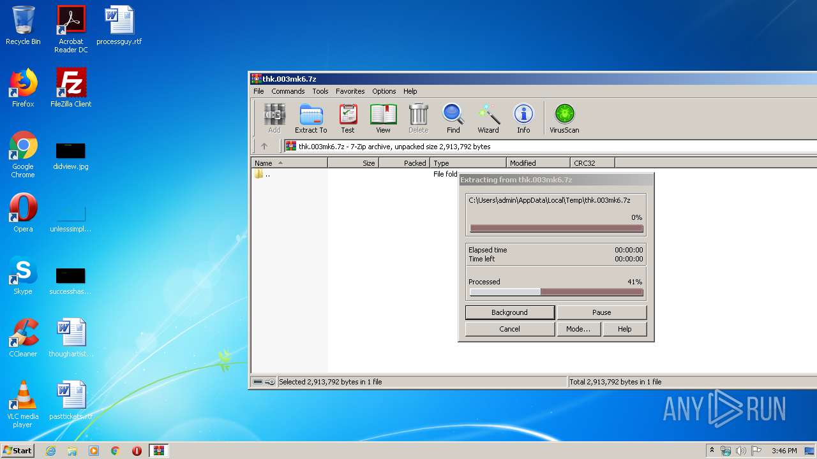Click the Processed progress bar

556,292
